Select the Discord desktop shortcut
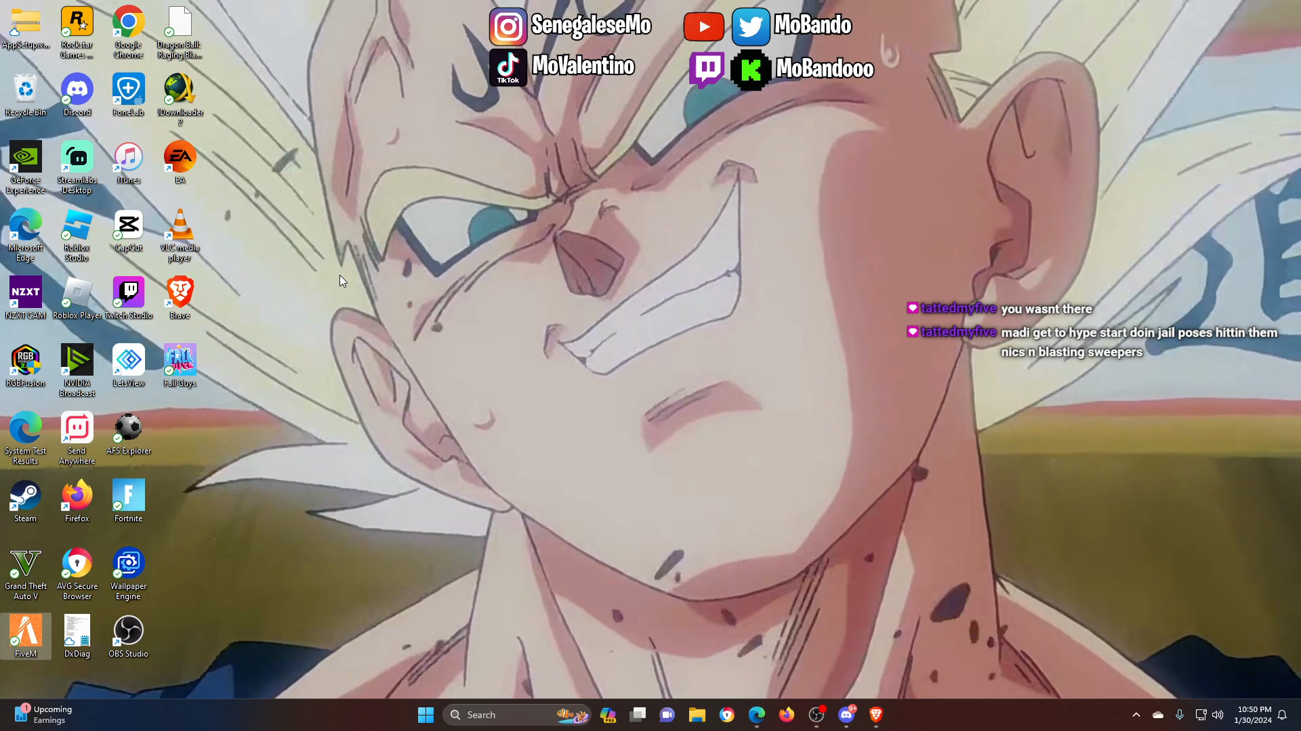This screenshot has height=731, width=1301. [77, 95]
